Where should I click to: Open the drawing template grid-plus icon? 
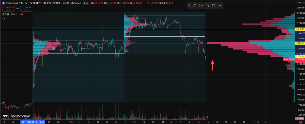tap(194, 6)
